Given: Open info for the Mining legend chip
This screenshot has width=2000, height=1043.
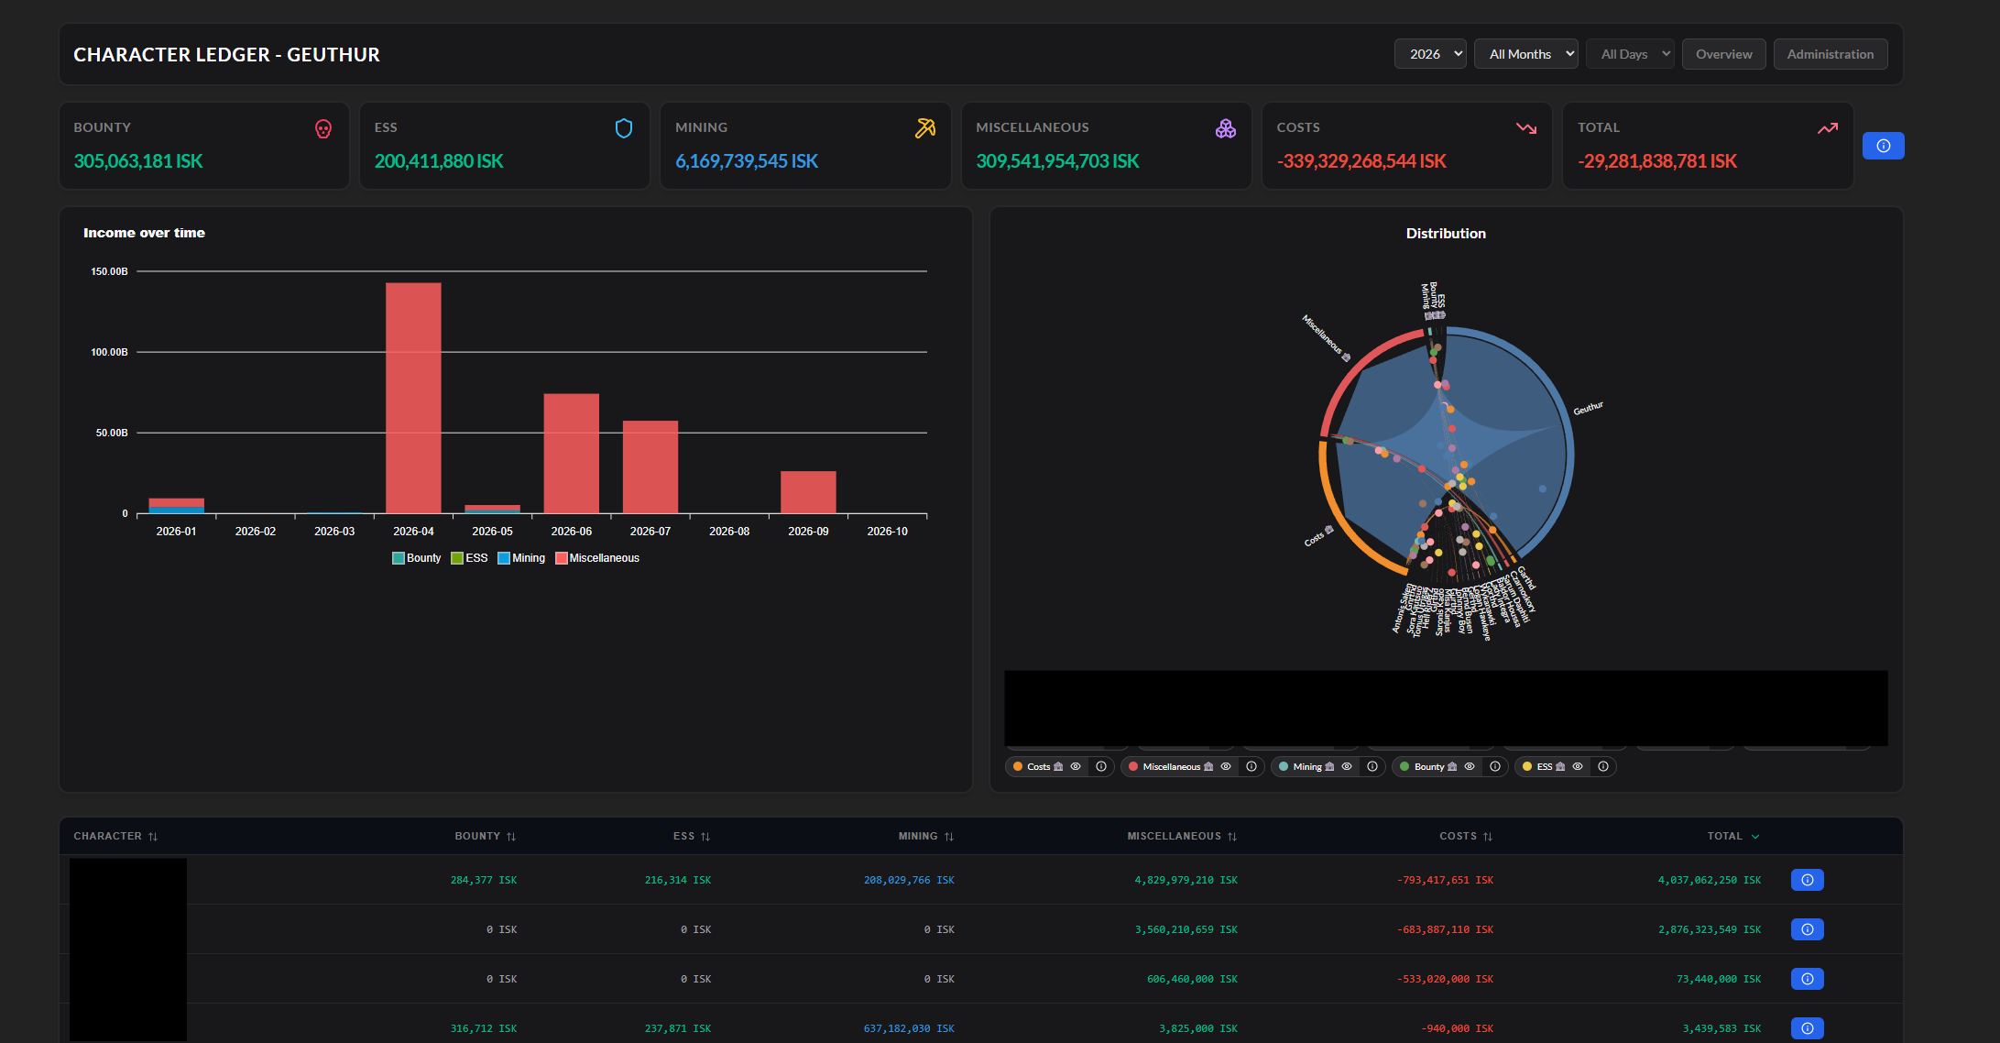Looking at the screenshot, I should [x=1372, y=767].
